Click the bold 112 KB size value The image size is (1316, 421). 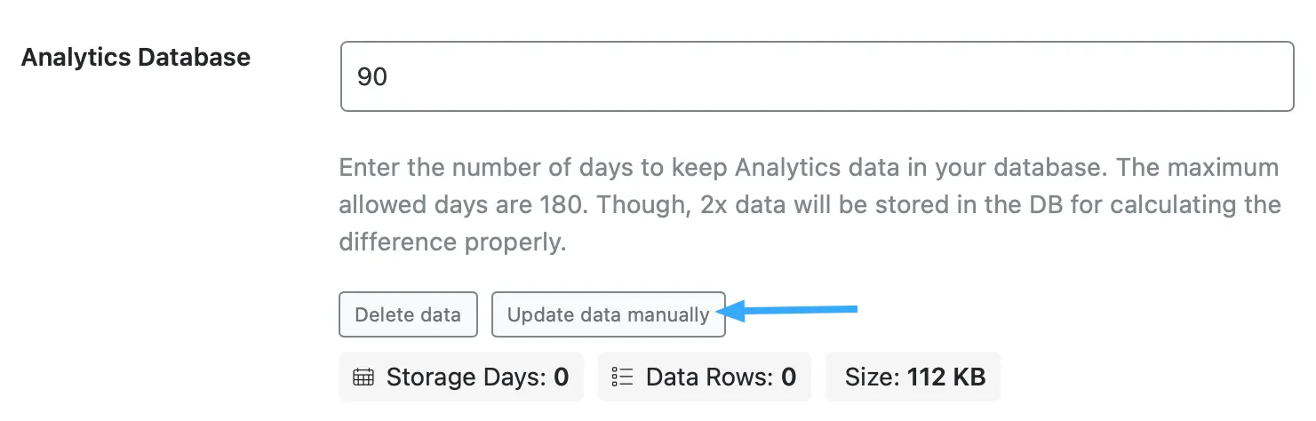coord(945,377)
